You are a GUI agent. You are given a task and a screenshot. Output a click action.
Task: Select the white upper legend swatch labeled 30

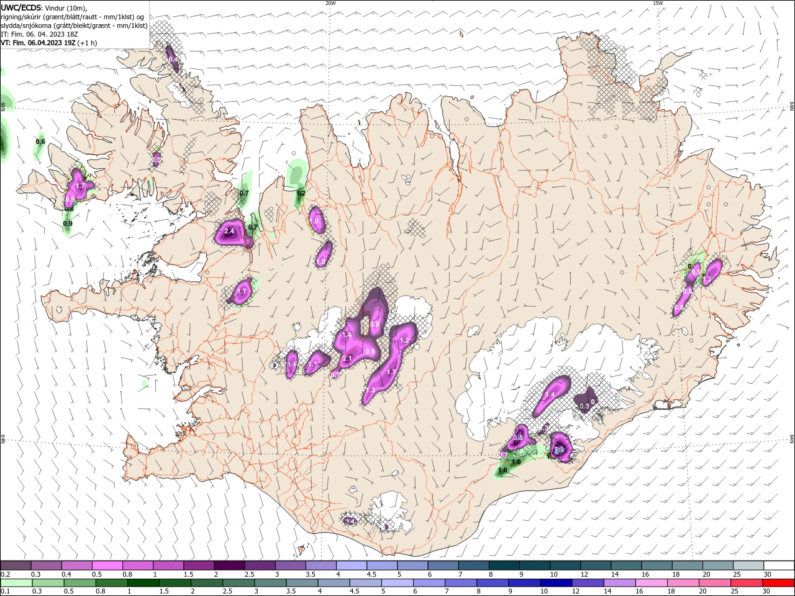tap(779, 566)
